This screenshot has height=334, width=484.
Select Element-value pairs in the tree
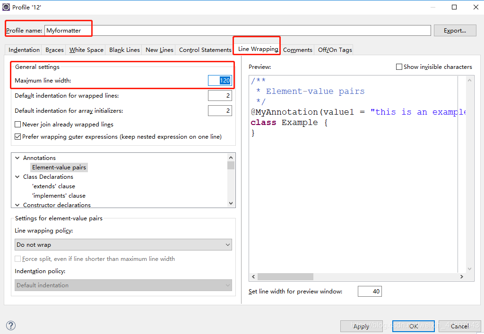click(x=59, y=167)
